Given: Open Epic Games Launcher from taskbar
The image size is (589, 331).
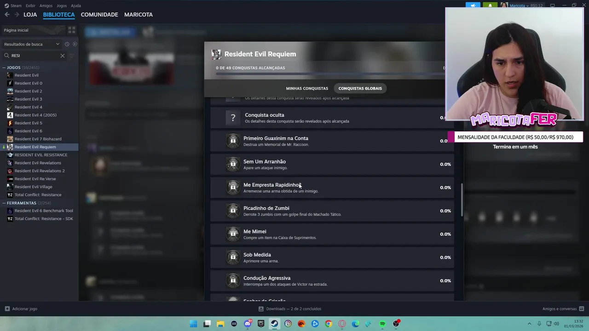Looking at the screenshot, I should coord(261,324).
